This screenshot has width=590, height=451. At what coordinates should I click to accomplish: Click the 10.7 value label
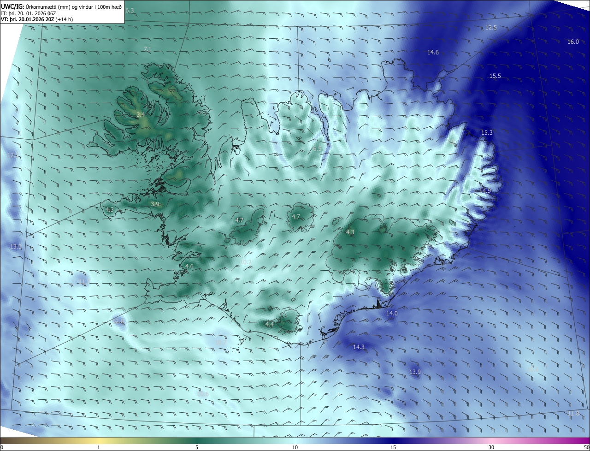(221, 343)
